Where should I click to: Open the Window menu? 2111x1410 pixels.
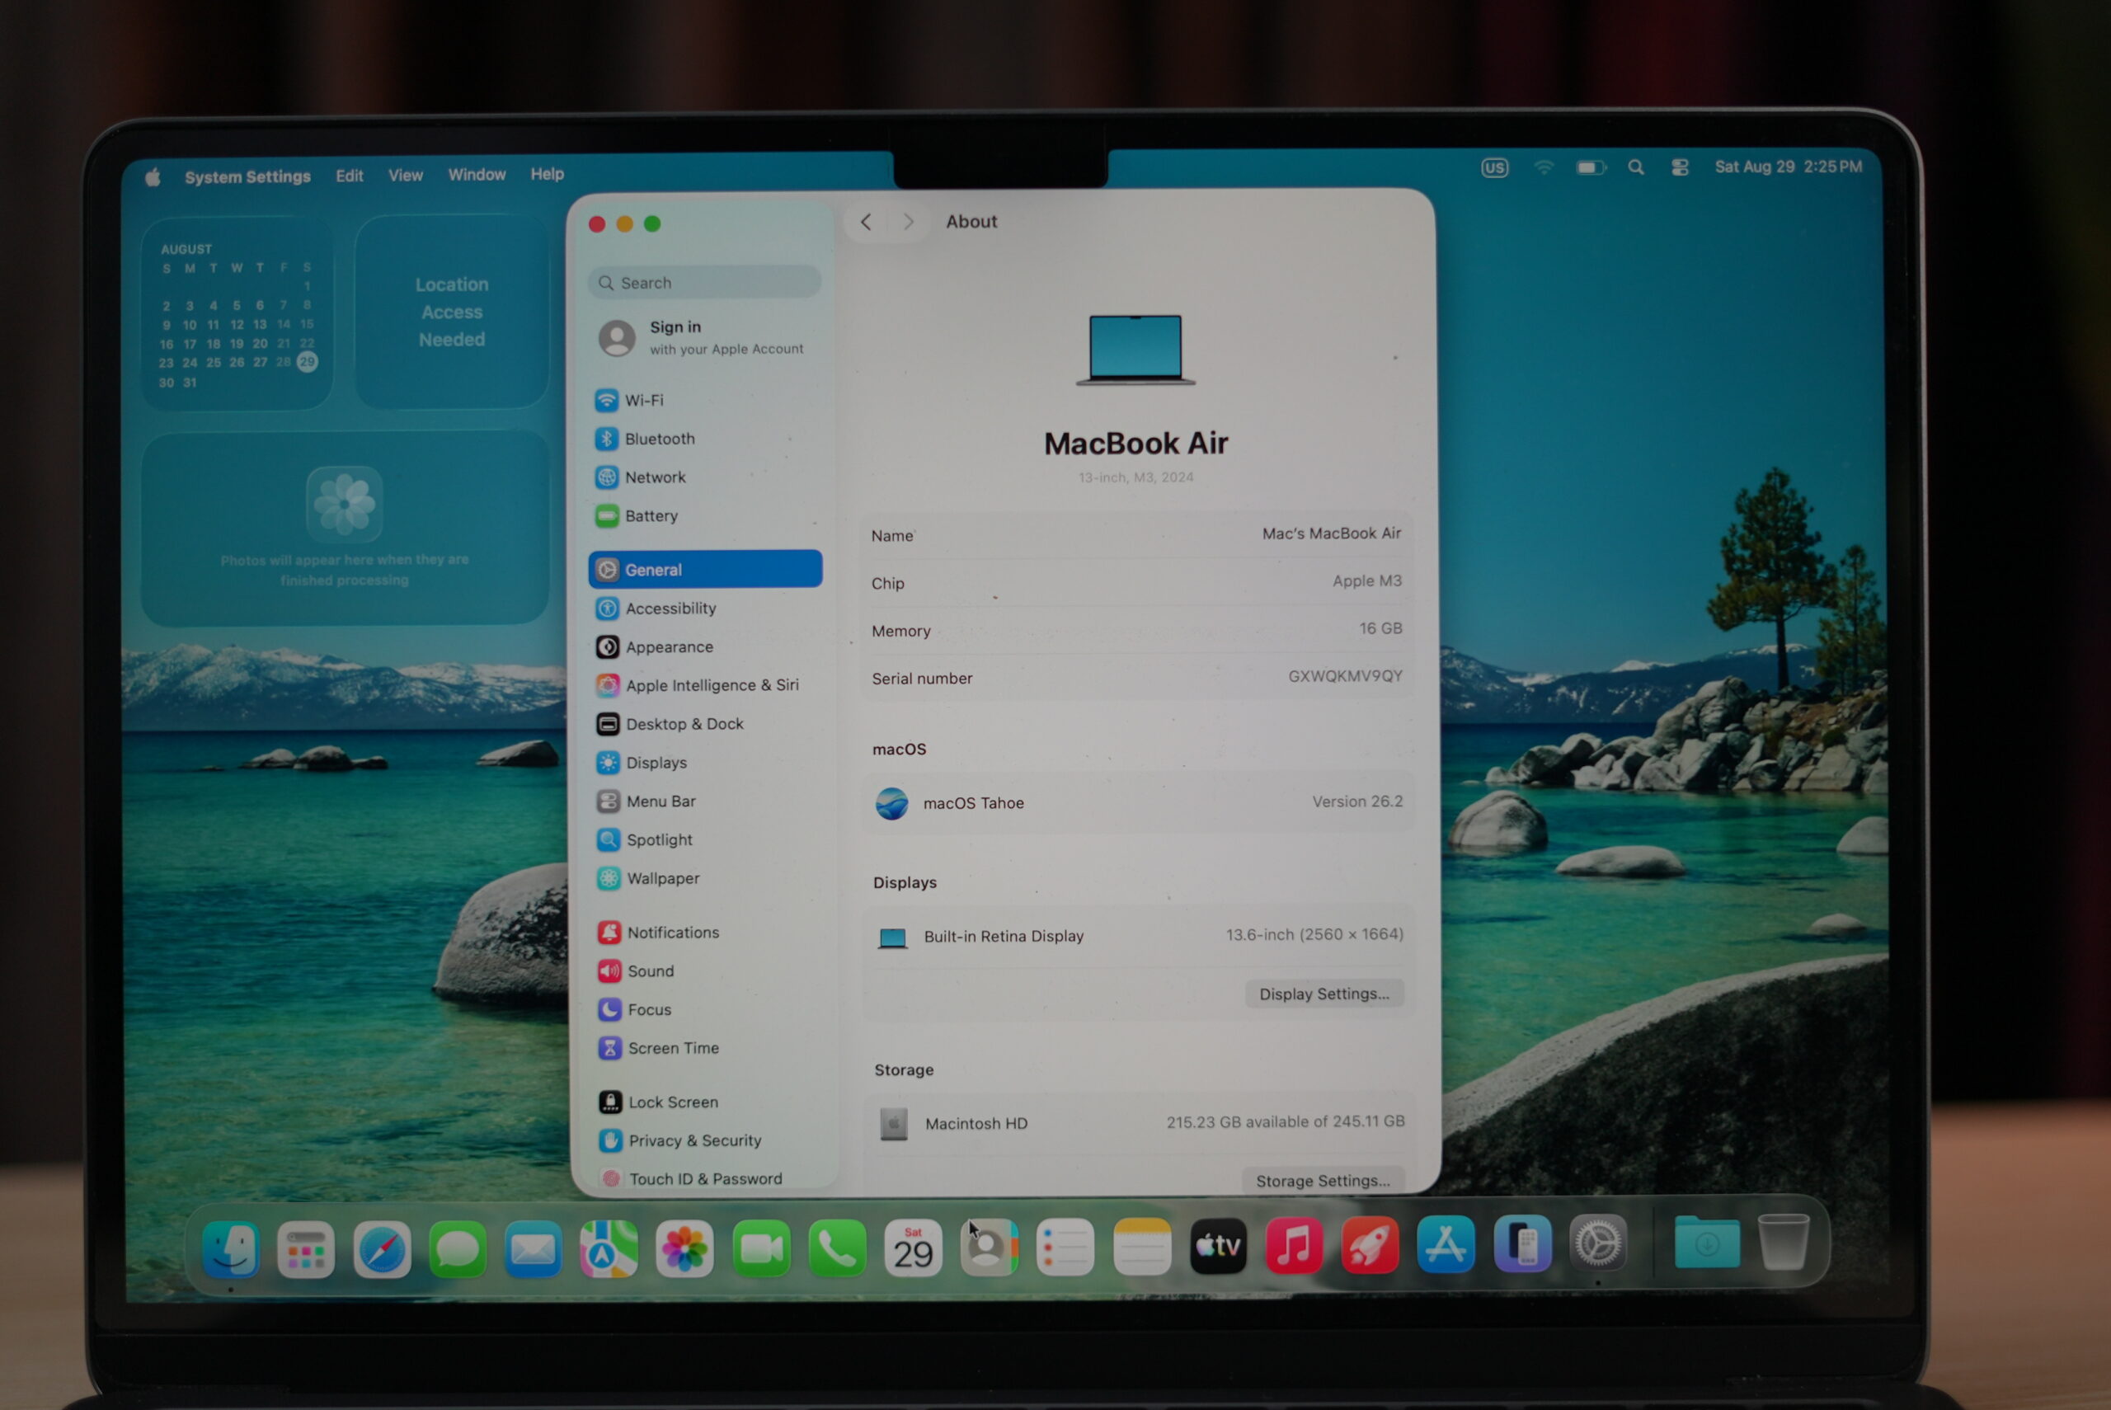click(477, 175)
